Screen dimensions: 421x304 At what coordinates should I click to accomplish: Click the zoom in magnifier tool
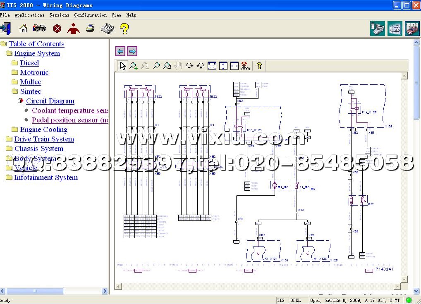(134, 66)
